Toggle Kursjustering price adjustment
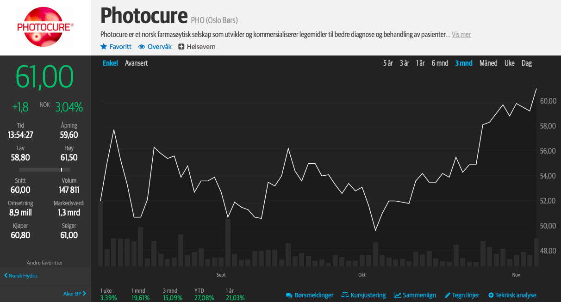The height and width of the screenshot is (302, 561). [368, 295]
